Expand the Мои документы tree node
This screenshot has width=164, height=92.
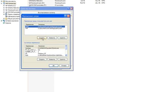2,1
